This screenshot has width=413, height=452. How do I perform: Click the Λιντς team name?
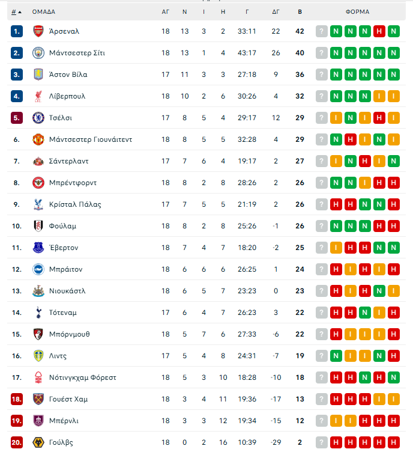click(59, 356)
